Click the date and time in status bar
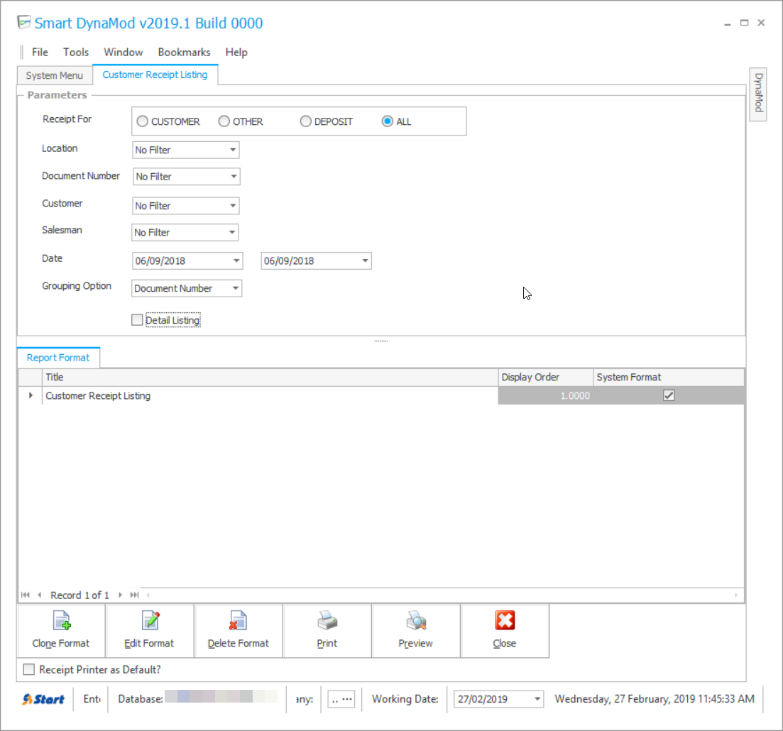This screenshot has height=731, width=783. pos(655,698)
